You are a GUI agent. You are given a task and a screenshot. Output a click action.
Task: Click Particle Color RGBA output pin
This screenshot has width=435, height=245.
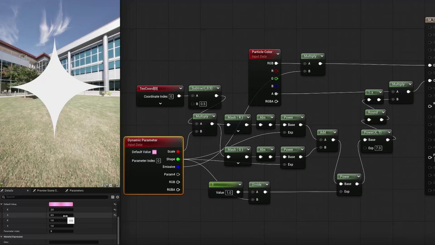point(276,101)
